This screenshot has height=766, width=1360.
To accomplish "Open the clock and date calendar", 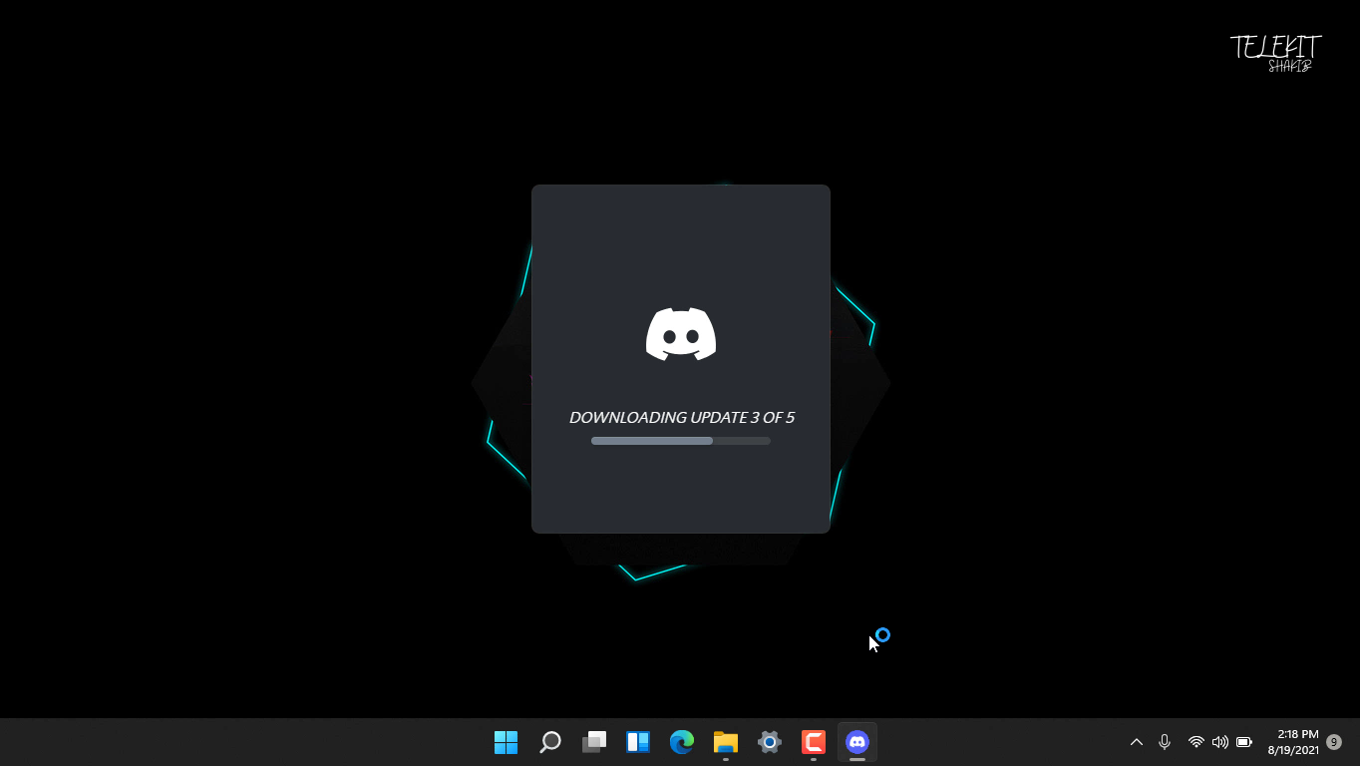I will 1293,742.
